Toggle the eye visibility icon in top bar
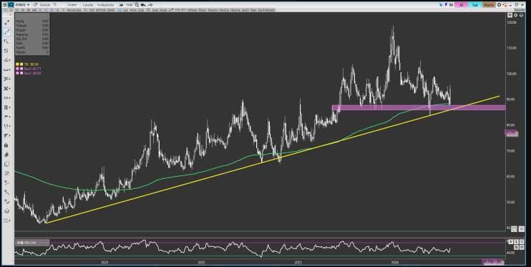Screen dimensions: 531x267 451,5
